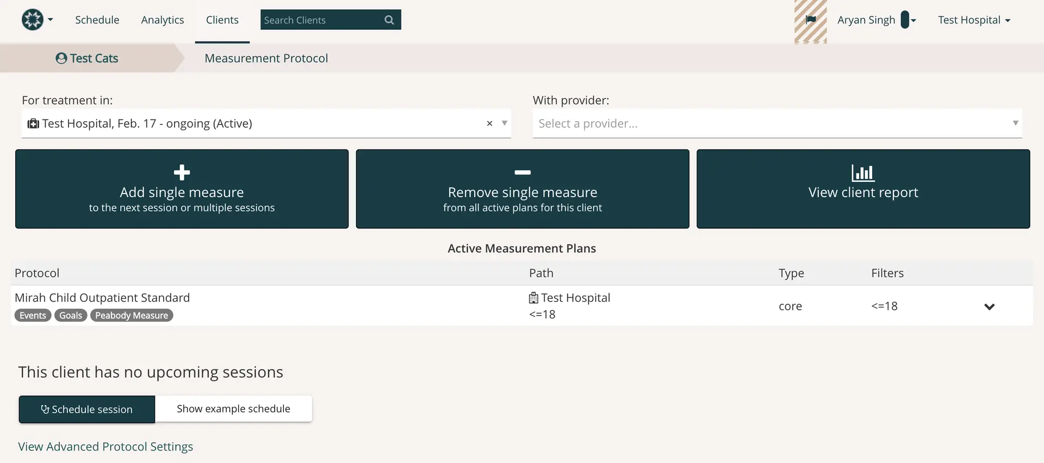The width and height of the screenshot is (1044, 463).
Task: Click inside the Search Clients field
Action: 315,20
